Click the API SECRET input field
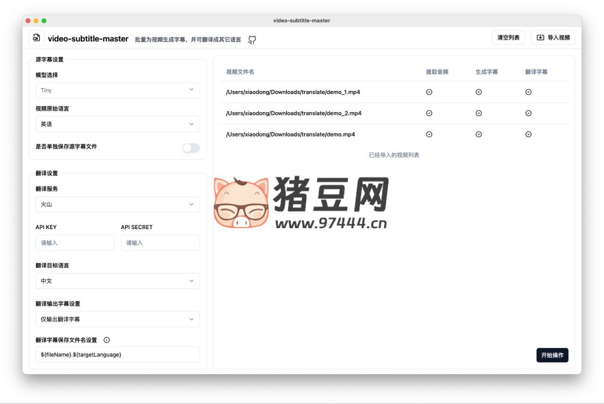604x404 pixels. pyautogui.click(x=160, y=243)
